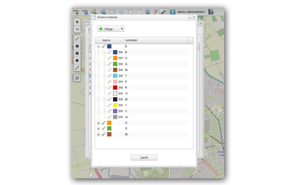Expand the brown Br tube node

click(98, 135)
